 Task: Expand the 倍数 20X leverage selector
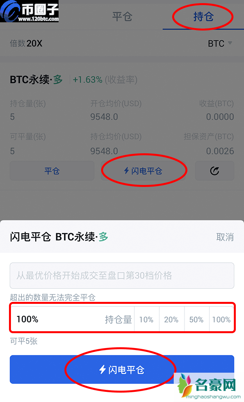tap(26, 43)
